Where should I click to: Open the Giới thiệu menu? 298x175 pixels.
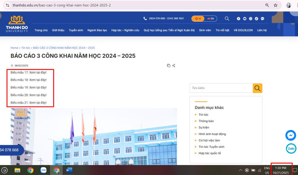coord(58,30)
